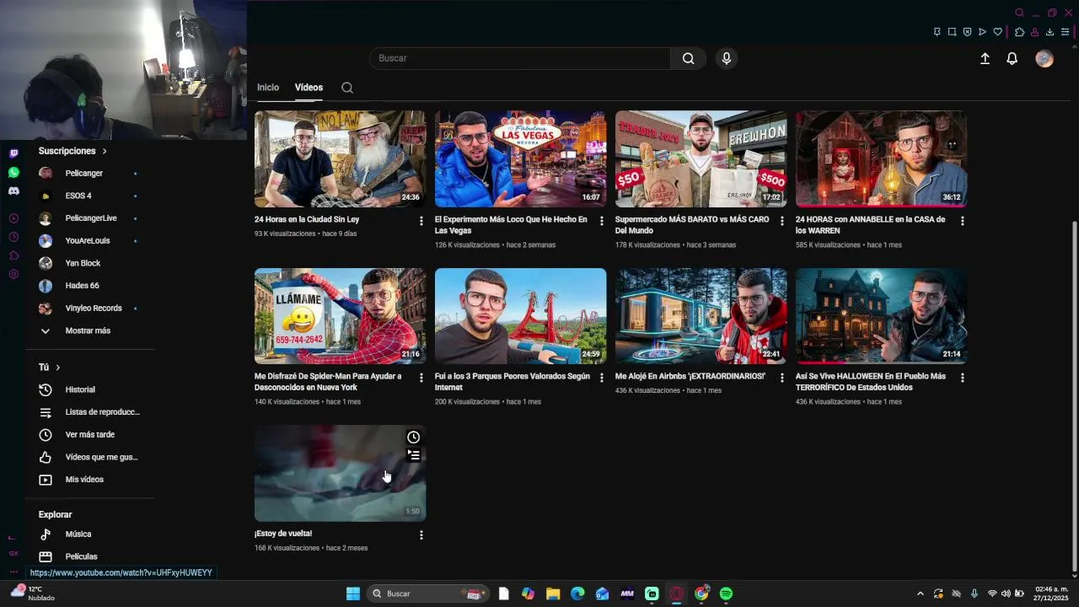Open browser settings gear in the sidebar
Image resolution: width=1079 pixels, height=607 pixels.
[13, 274]
